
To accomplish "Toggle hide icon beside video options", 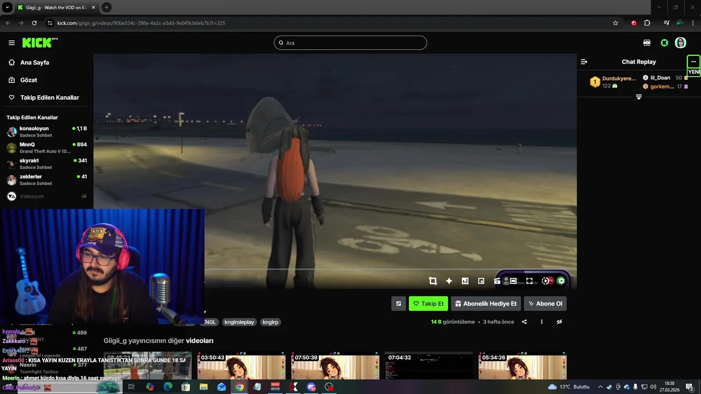I will [559, 322].
